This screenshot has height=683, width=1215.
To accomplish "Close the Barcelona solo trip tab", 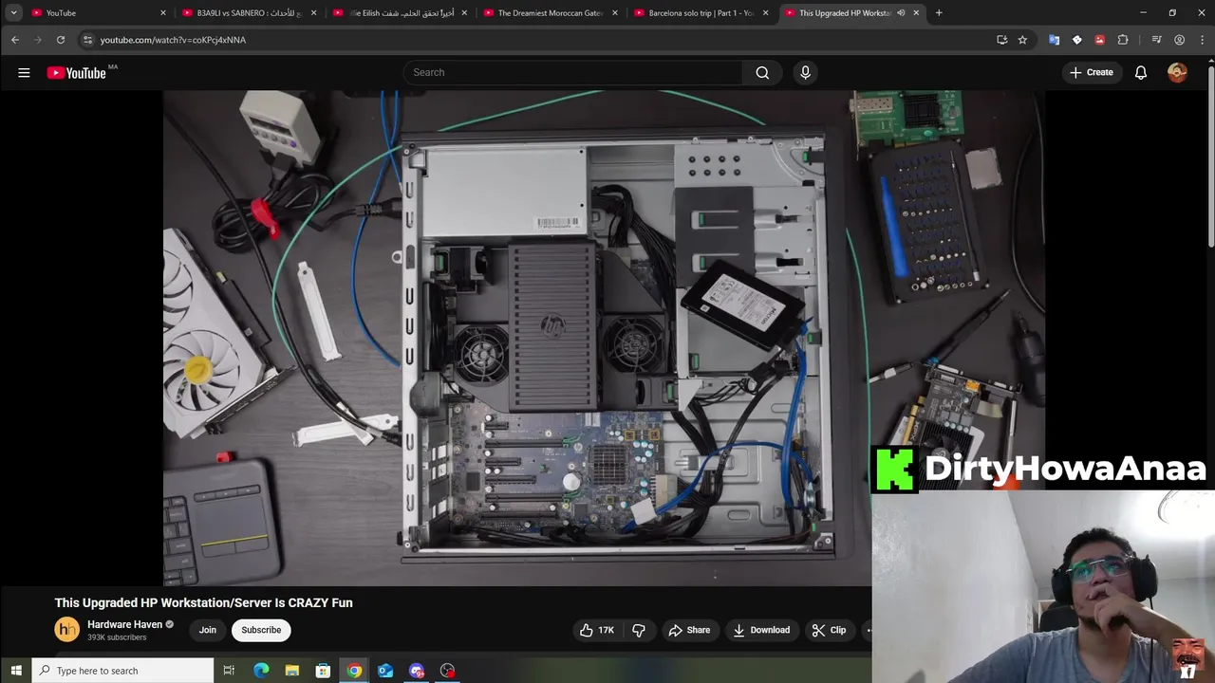I will pyautogui.click(x=765, y=12).
